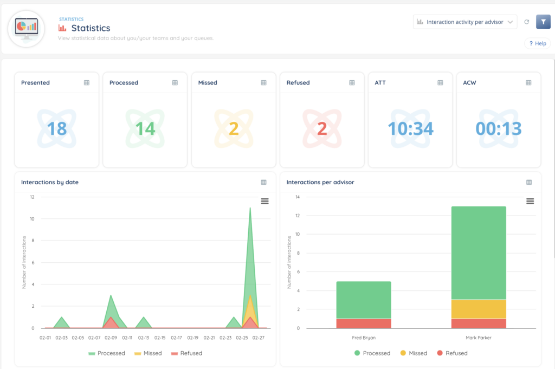Click the Help button
Viewport: 555px width, 369px height.
pos(537,43)
